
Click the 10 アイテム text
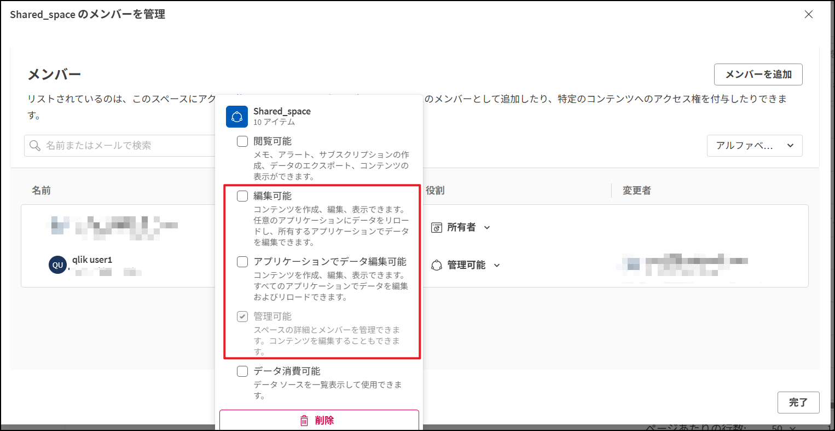[274, 122]
